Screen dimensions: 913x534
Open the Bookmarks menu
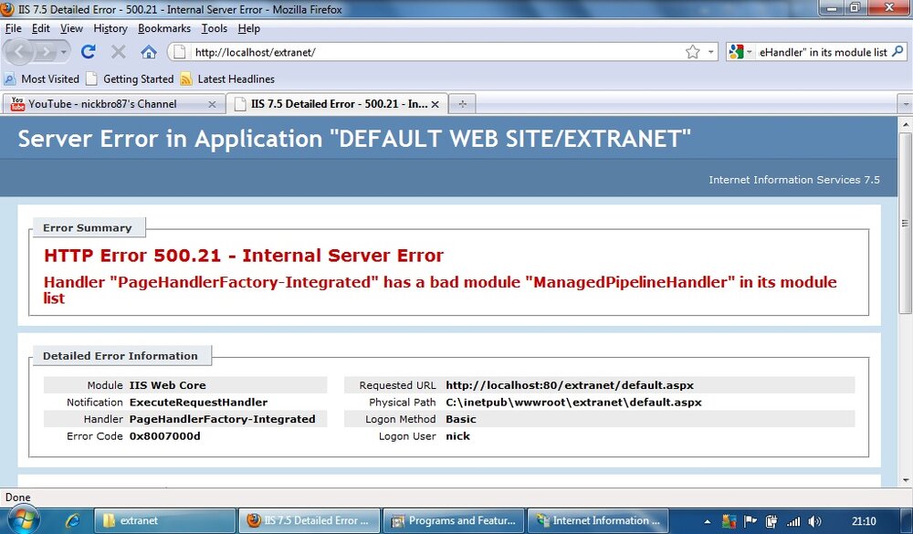point(164,28)
